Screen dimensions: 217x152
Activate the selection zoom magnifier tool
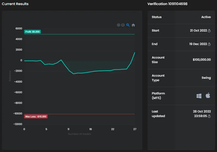[128, 25]
